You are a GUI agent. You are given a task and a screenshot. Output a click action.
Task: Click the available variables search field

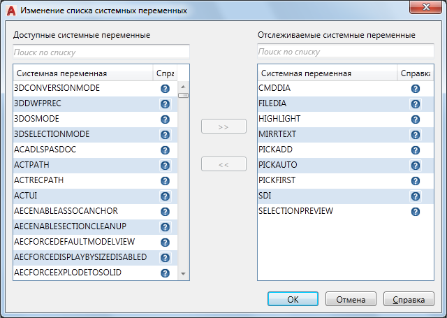click(x=101, y=52)
